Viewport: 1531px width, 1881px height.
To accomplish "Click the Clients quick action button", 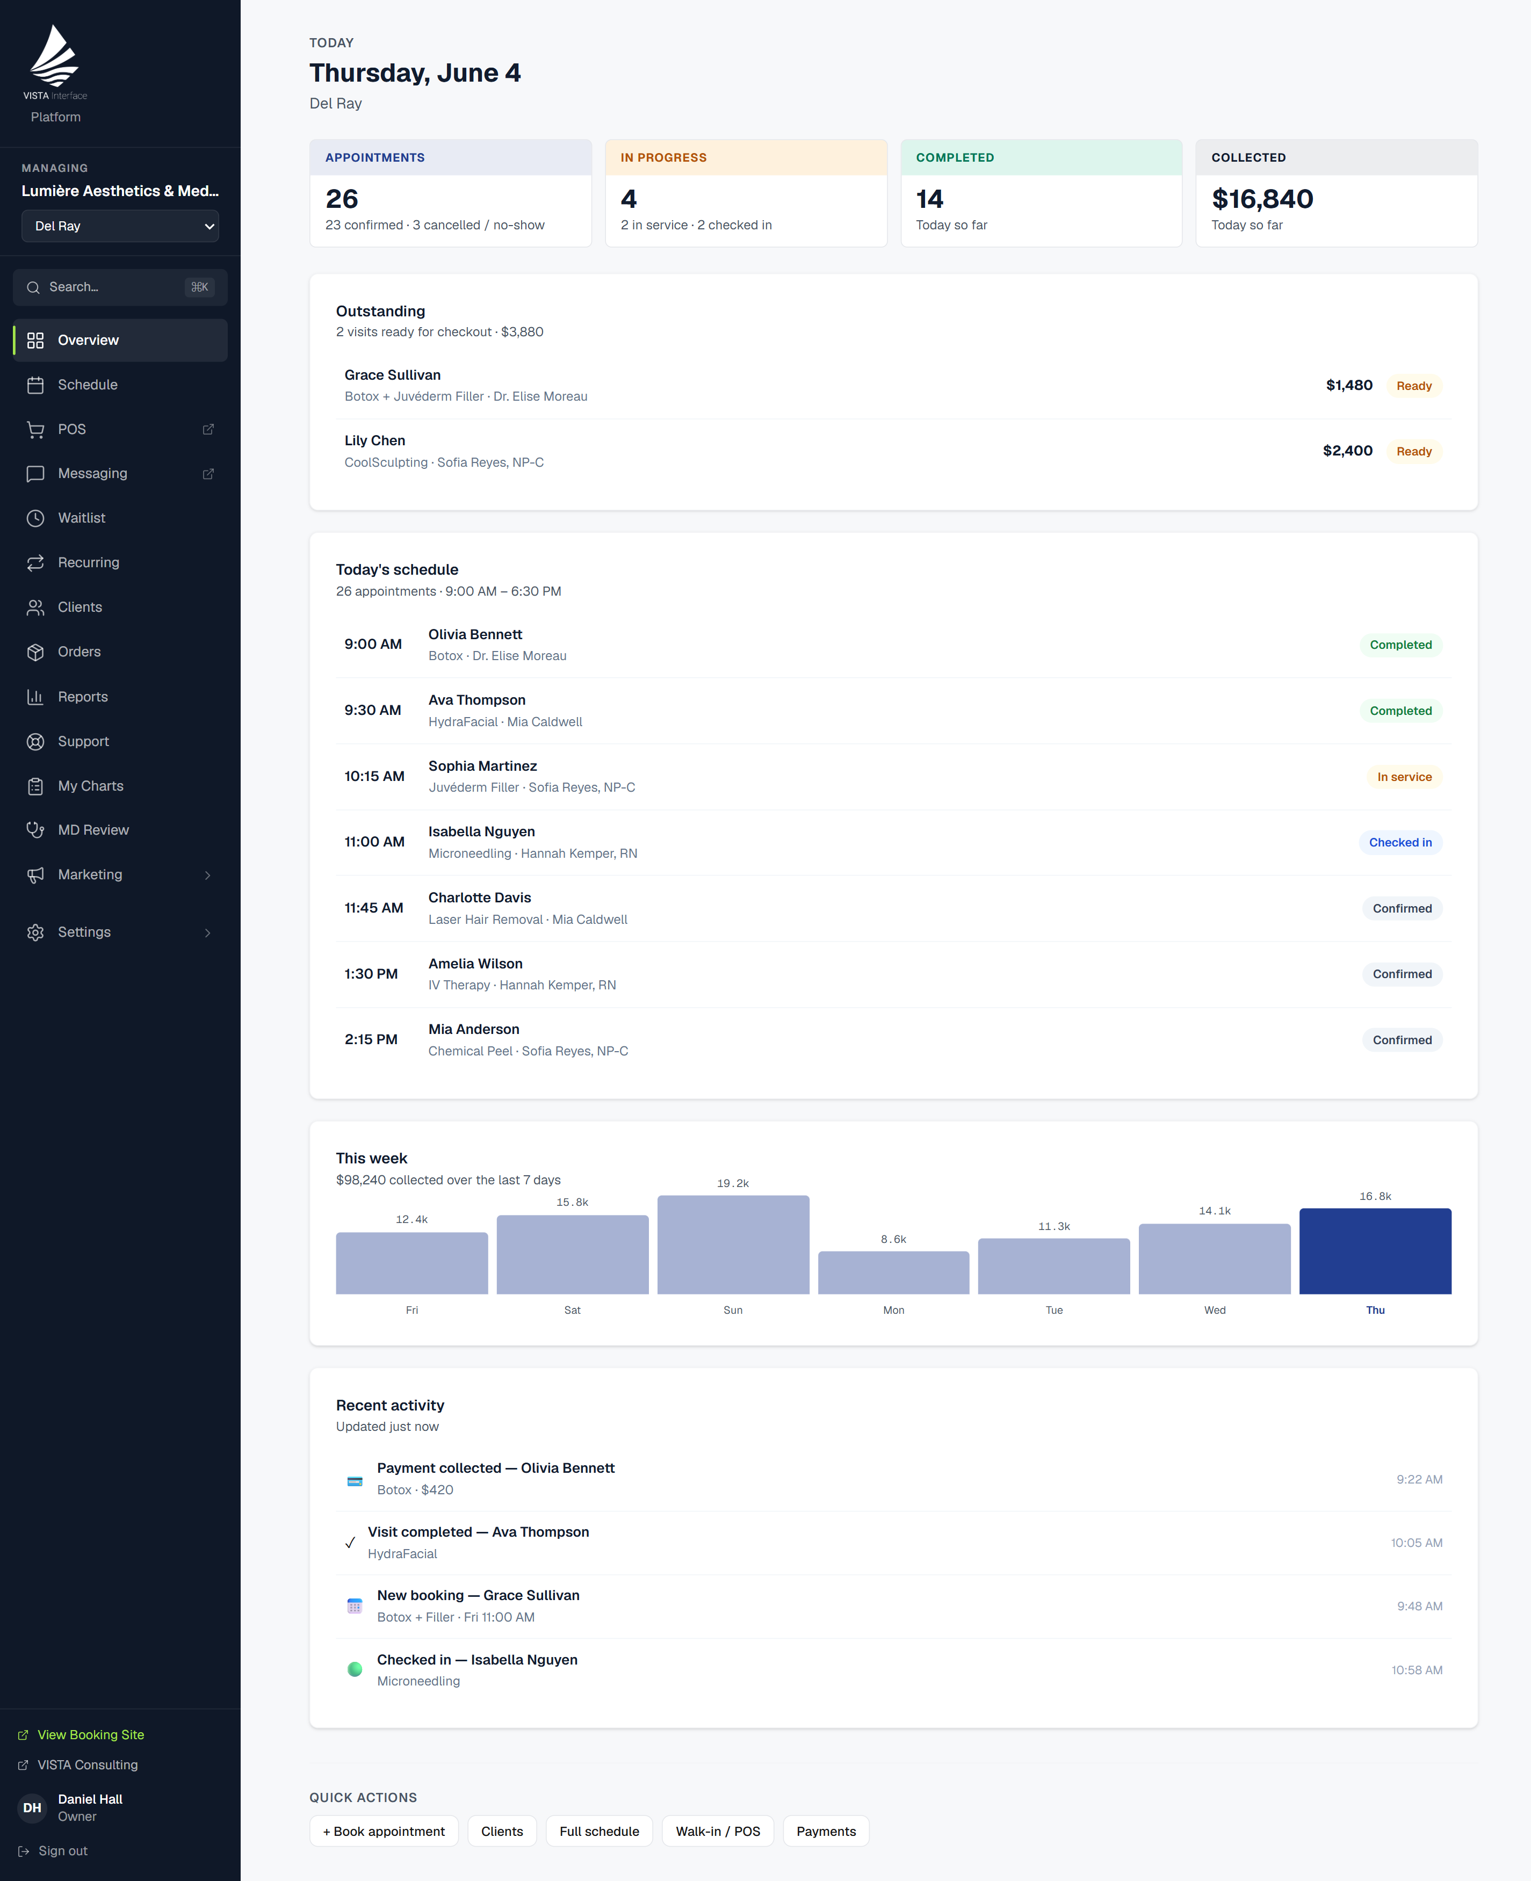I will tap(502, 1833).
